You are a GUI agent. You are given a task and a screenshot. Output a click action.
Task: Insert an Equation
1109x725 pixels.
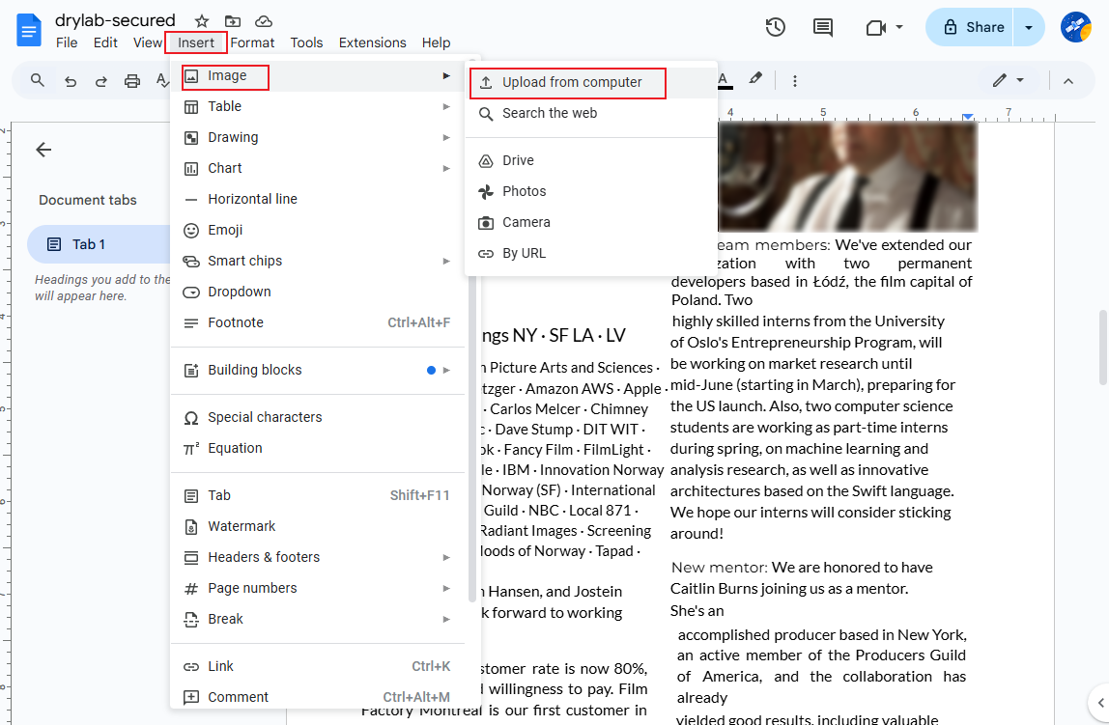pos(318,449)
